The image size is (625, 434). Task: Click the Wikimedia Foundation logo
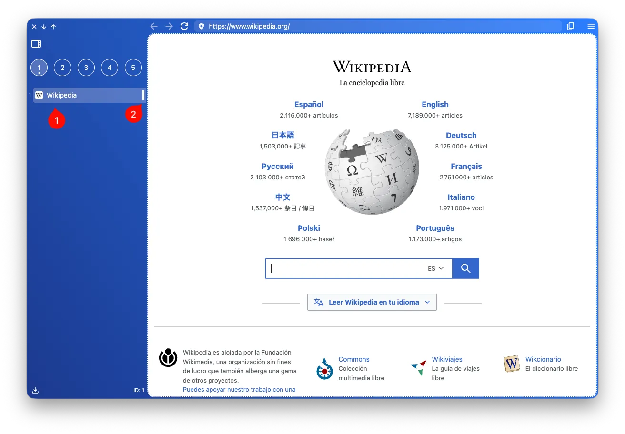pos(168,358)
